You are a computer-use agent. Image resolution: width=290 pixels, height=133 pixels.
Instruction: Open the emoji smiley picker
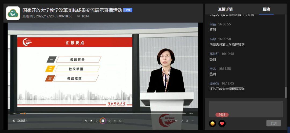212,123
